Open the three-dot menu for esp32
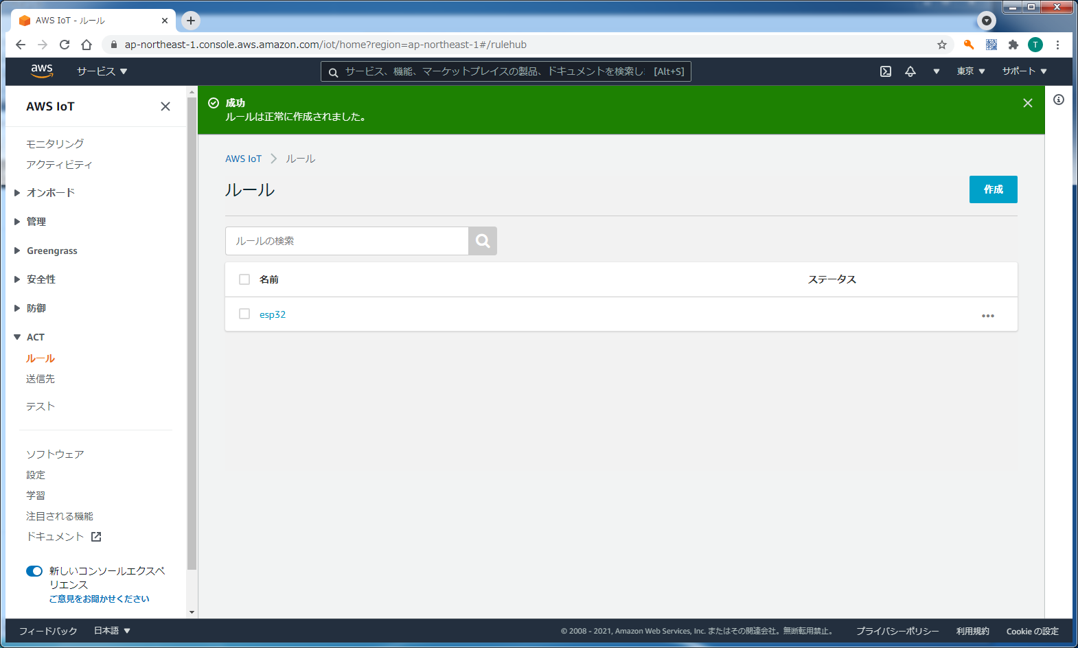 (x=988, y=316)
